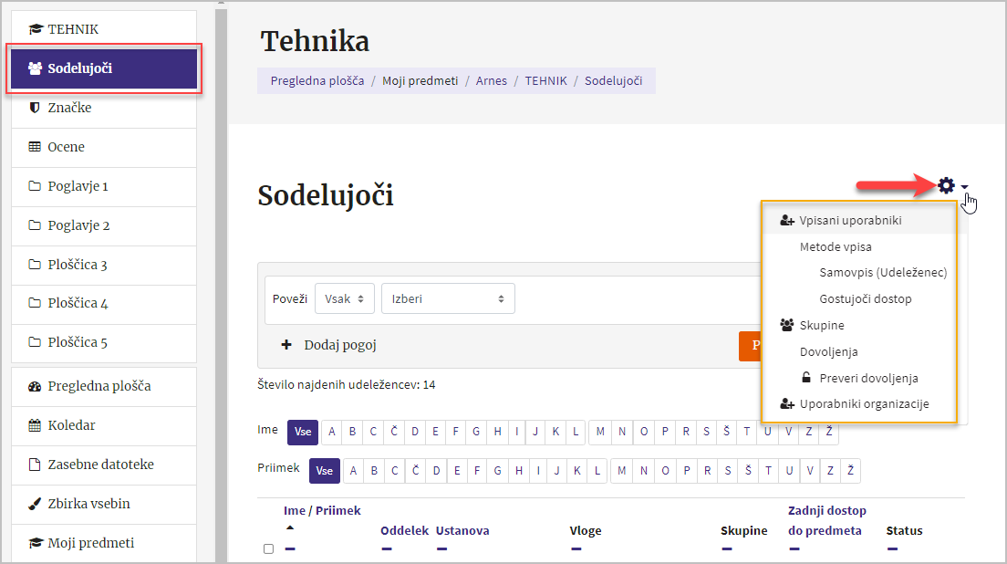
Task: Click Arnes breadcrumb link
Action: coord(492,81)
